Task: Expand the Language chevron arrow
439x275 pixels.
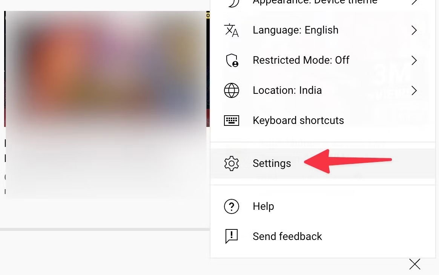Action: (414, 30)
